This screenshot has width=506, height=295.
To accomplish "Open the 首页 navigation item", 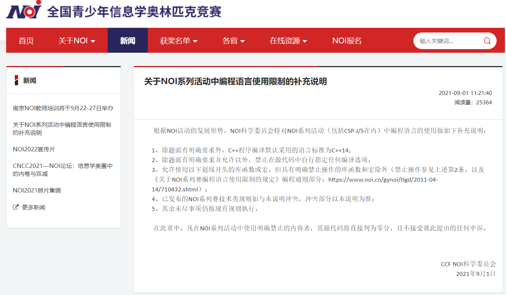I will (26, 40).
